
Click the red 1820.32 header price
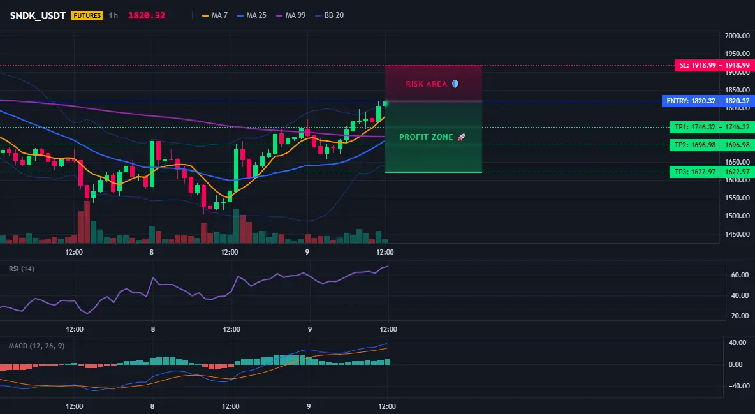tap(147, 15)
